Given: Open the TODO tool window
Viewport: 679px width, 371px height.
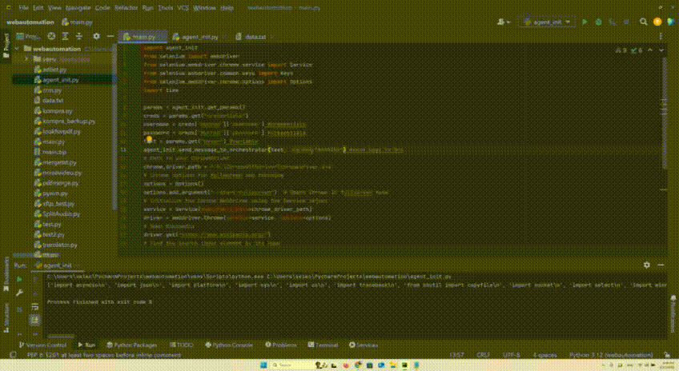Looking at the screenshot, I should click(x=182, y=345).
